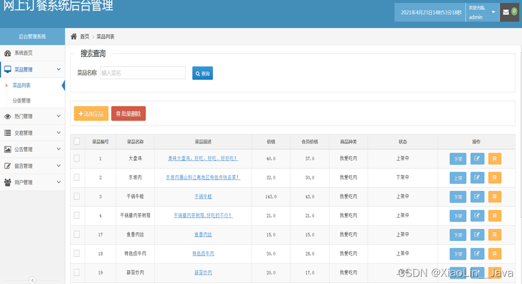Image resolution: width=522 pixels, height=284 pixels.
Task: Open the 鱼香肉丝 description link
Action: pyautogui.click(x=203, y=234)
